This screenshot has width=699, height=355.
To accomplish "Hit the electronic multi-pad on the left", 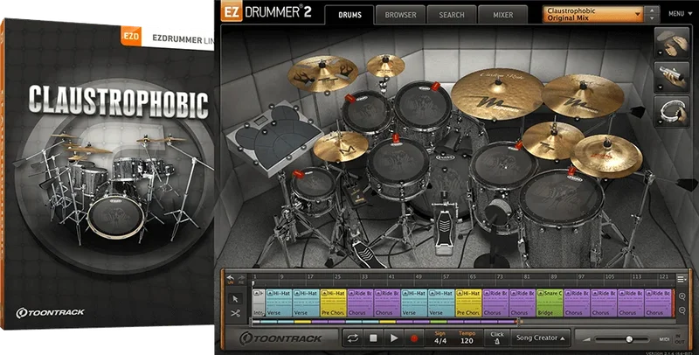I will [274, 136].
